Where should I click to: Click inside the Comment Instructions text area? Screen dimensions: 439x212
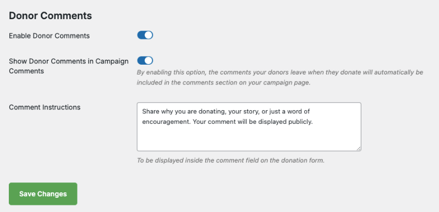(x=249, y=127)
